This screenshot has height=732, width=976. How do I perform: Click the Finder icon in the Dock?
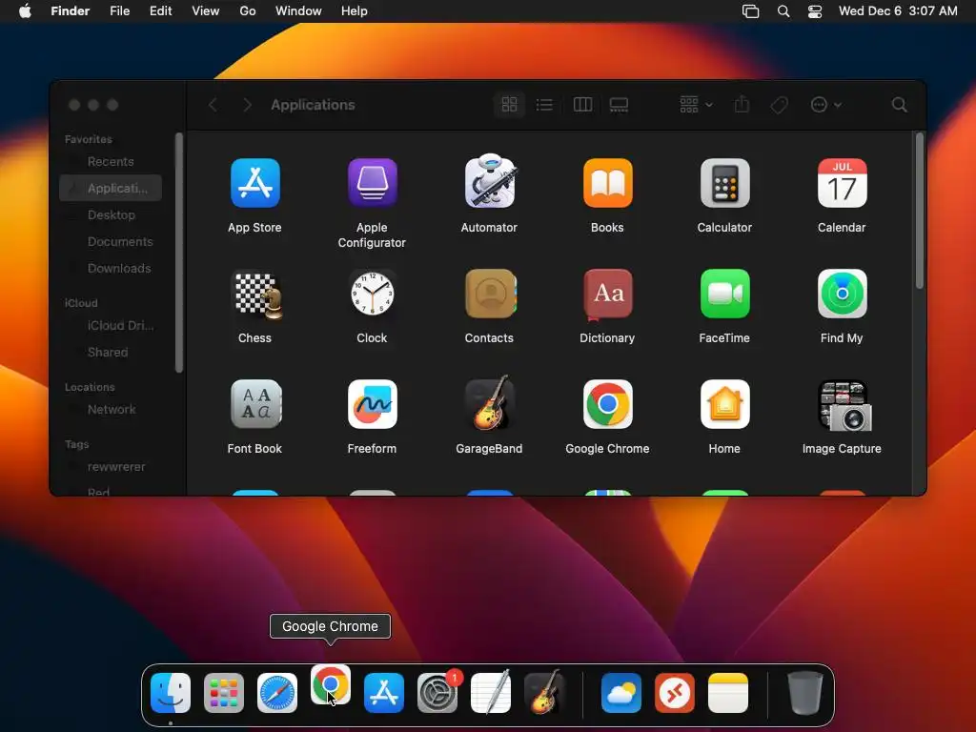click(x=170, y=693)
